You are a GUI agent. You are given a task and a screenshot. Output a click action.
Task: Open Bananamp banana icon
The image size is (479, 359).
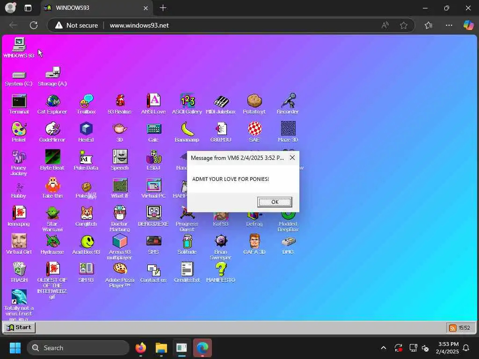click(187, 132)
